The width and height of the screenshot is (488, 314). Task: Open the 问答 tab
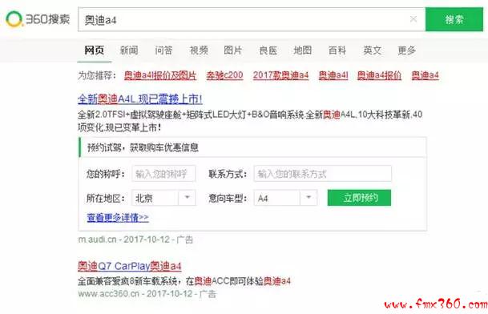click(x=163, y=50)
